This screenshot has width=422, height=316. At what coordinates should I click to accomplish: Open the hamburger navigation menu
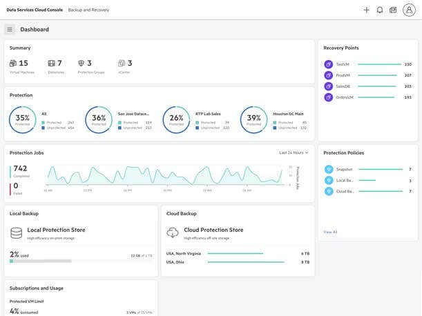point(10,29)
